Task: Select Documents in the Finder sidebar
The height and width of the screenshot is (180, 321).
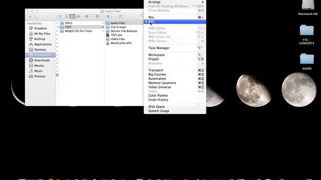Action: point(40,55)
